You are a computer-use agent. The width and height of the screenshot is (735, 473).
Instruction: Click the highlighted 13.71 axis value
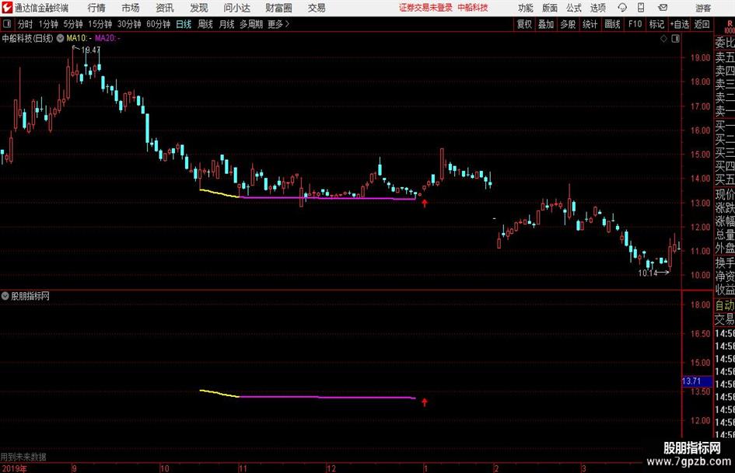(x=696, y=381)
